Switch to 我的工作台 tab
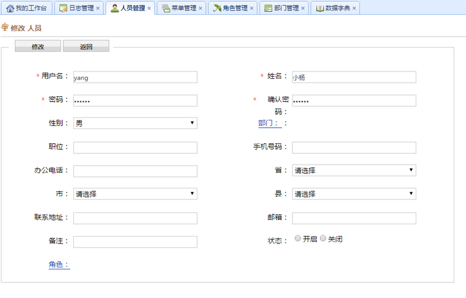466x298 pixels. (x=27, y=8)
